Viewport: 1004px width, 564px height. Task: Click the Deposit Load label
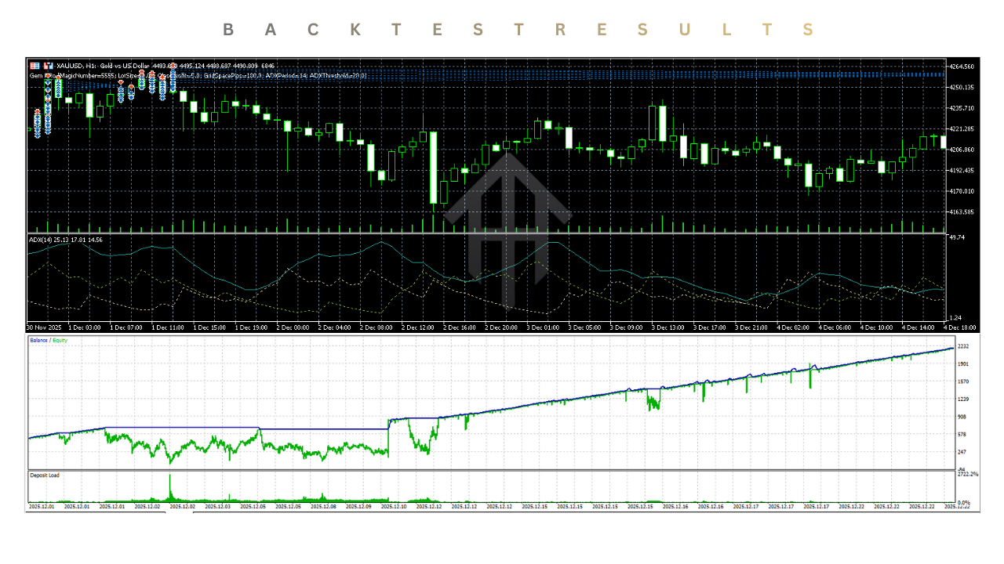[45, 475]
